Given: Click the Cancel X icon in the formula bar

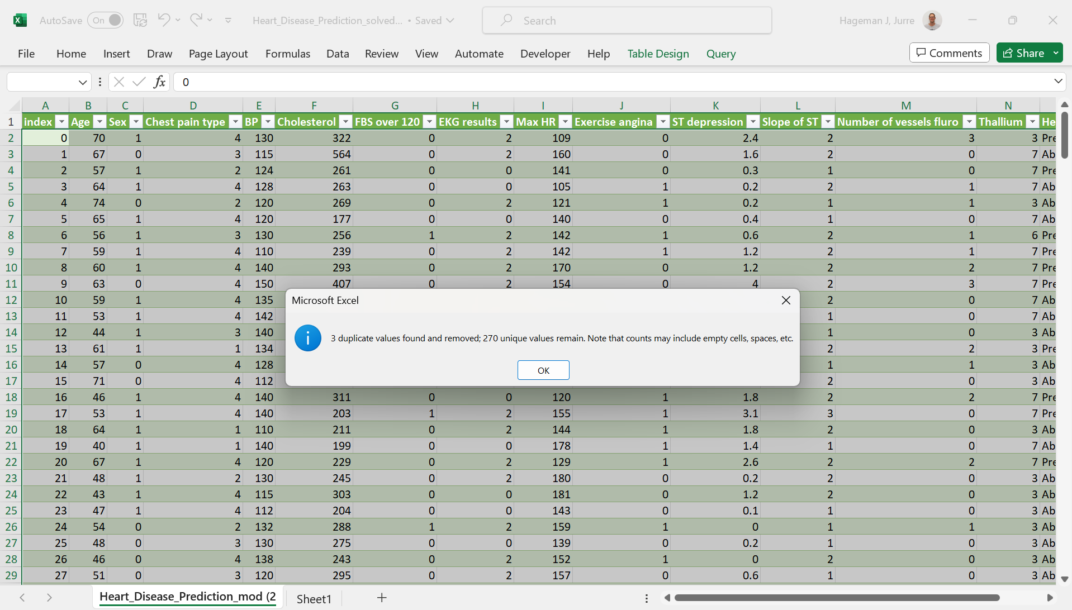Looking at the screenshot, I should coord(119,82).
